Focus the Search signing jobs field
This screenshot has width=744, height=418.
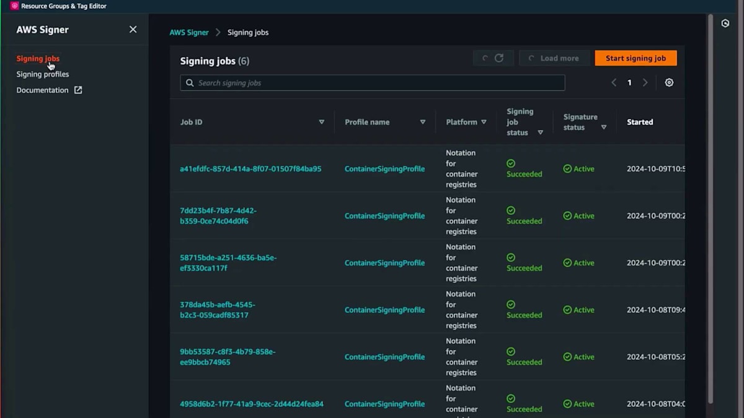373,83
